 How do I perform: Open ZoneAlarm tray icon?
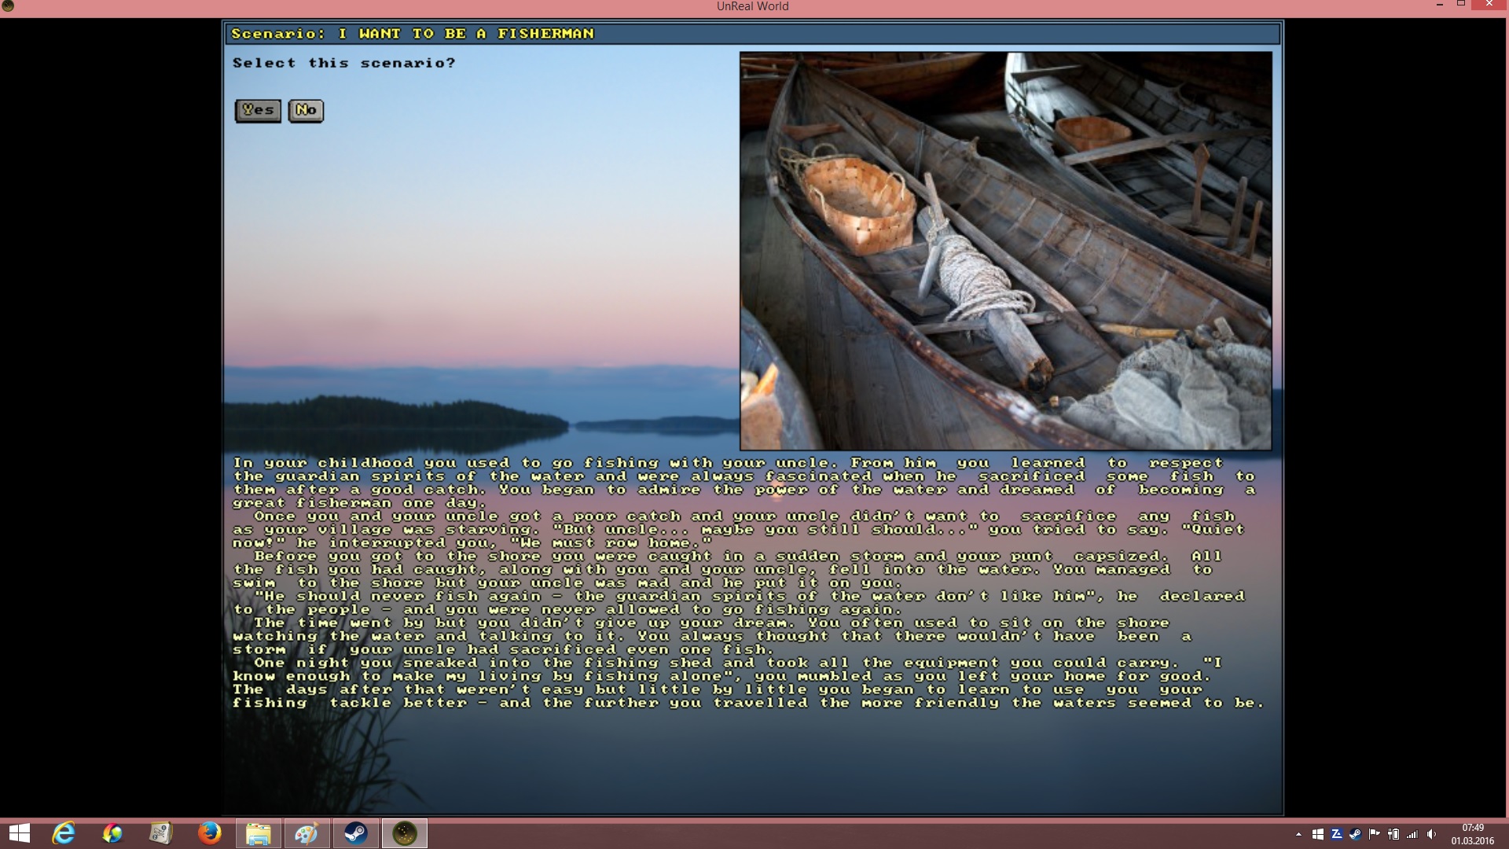(1337, 834)
